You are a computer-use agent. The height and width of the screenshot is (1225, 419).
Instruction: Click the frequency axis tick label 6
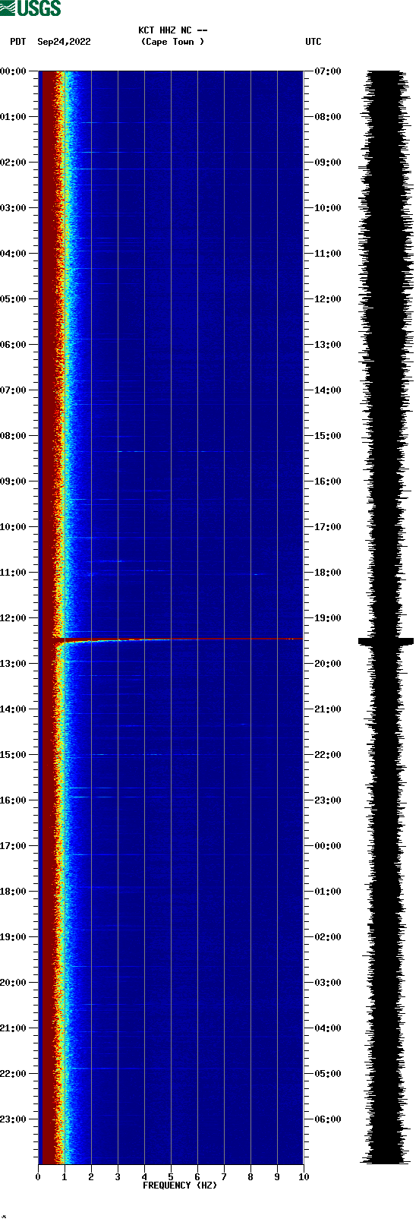pyautogui.click(x=197, y=1177)
